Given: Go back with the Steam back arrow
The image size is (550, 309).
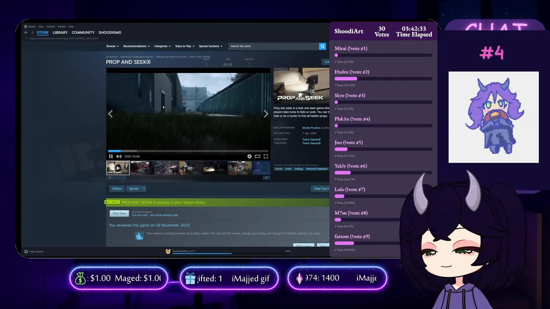Looking at the screenshot, I should tap(26, 33).
